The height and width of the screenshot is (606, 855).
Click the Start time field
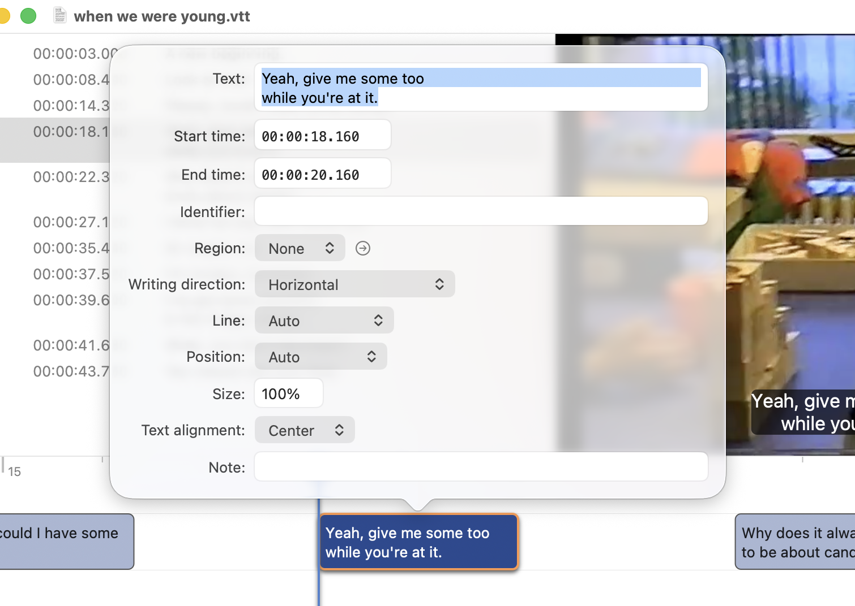[322, 136]
